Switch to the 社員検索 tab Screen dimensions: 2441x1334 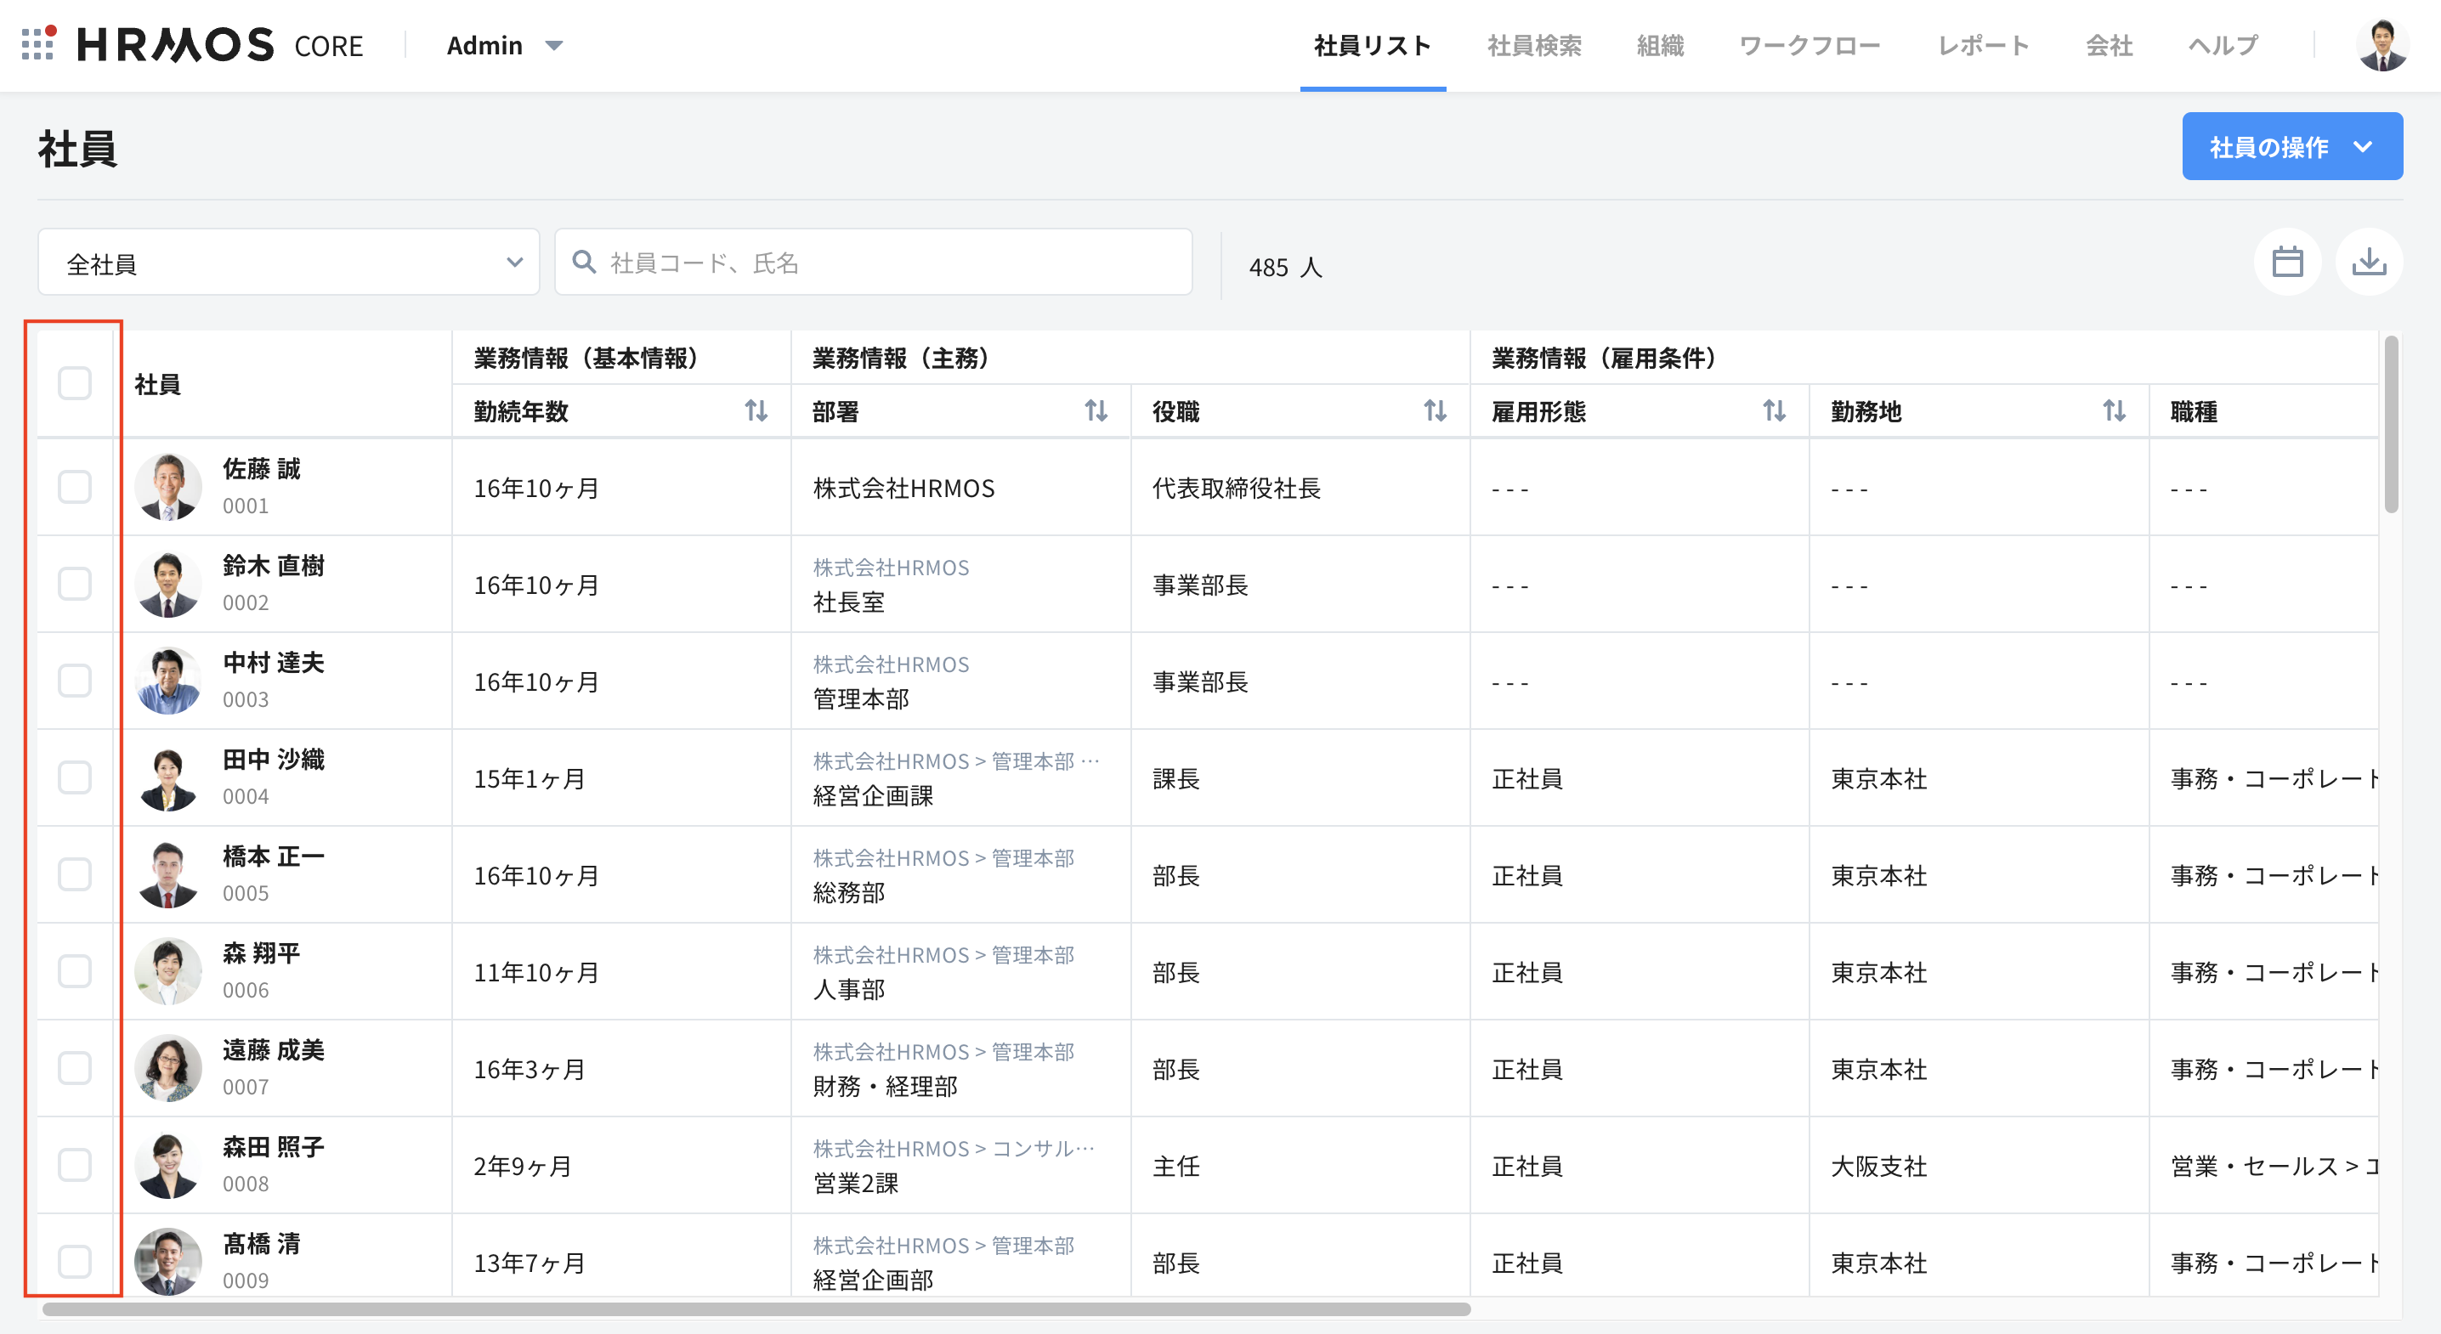[1533, 44]
